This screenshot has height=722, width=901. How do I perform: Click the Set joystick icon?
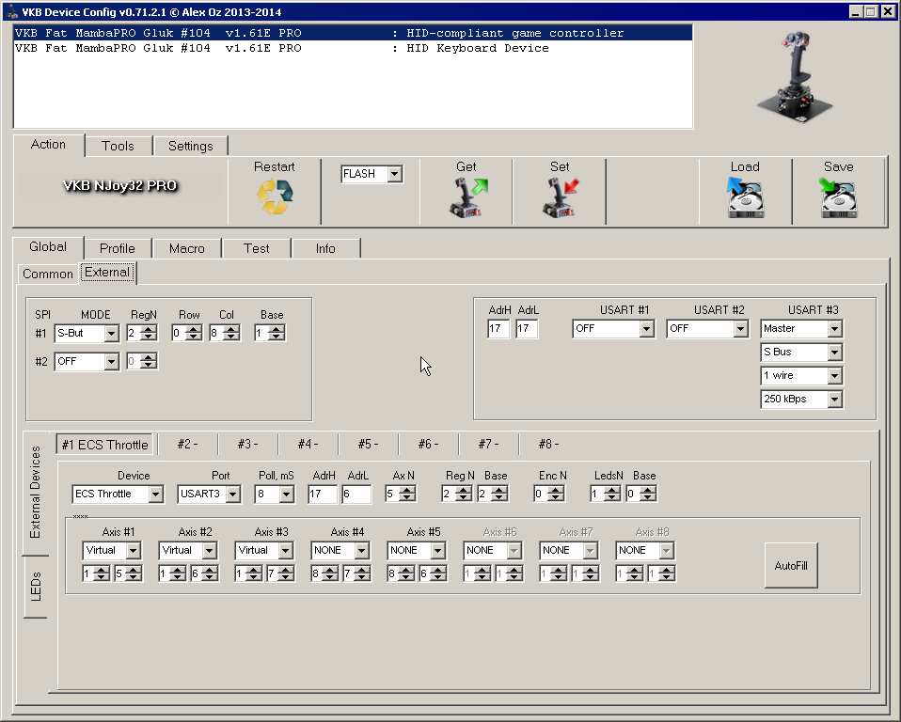click(561, 197)
